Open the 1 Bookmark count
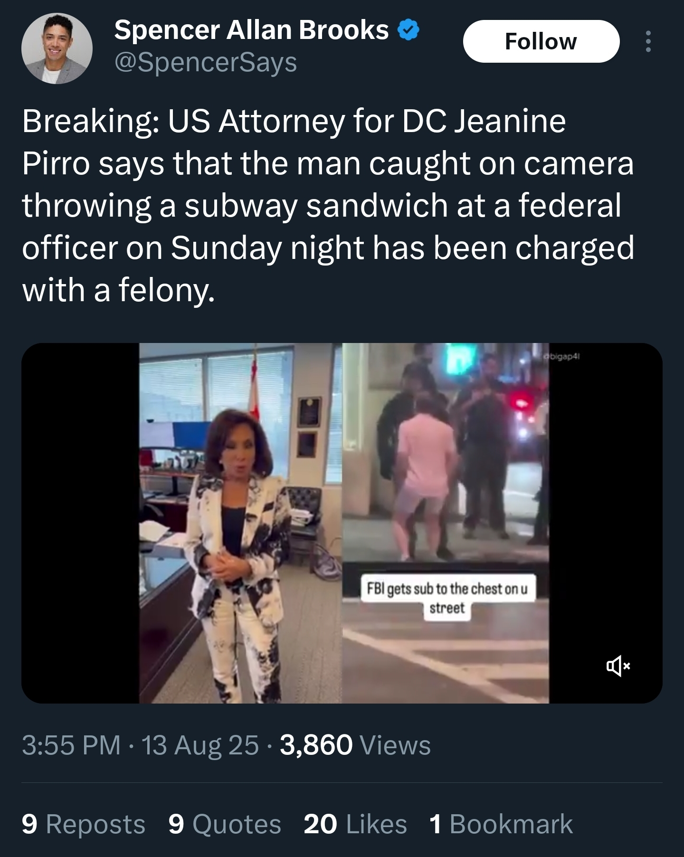 pyautogui.click(x=501, y=824)
